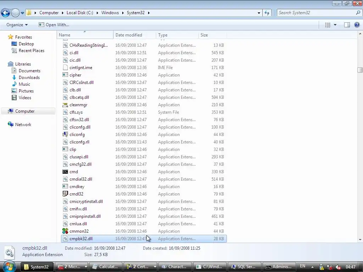
Task: Select the cmdkey application icon
Action: point(65,186)
